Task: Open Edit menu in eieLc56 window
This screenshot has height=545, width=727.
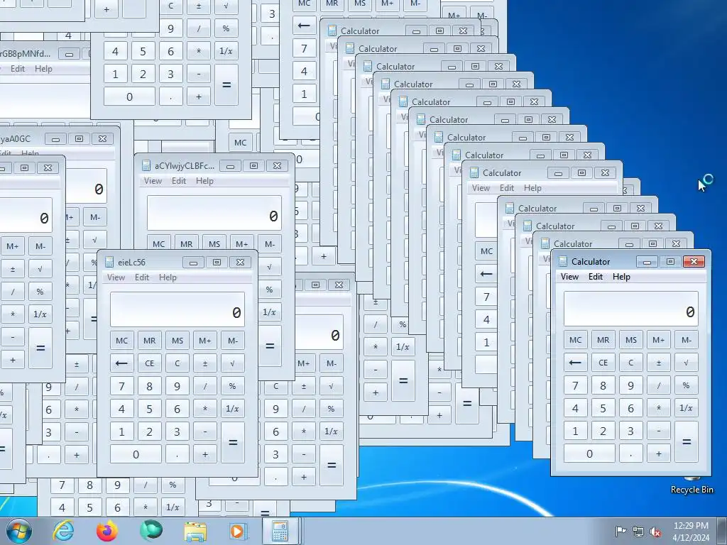Action: [142, 277]
